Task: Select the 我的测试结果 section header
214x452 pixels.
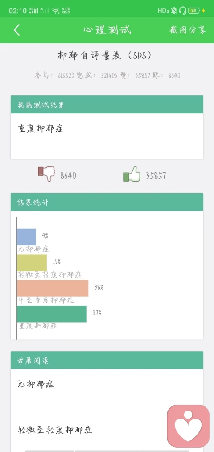Action: coord(107,105)
